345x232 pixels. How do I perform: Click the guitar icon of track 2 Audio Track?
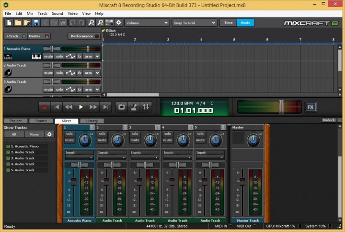(8, 72)
